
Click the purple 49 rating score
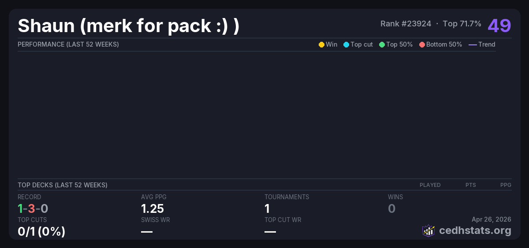click(499, 26)
